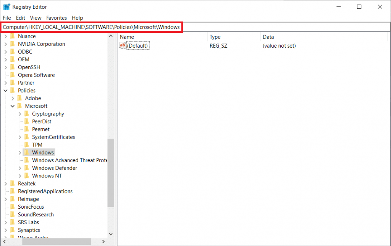The width and height of the screenshot is (391, 246).
Task: Select the Realtek folder icon
Action: [13, 184]
